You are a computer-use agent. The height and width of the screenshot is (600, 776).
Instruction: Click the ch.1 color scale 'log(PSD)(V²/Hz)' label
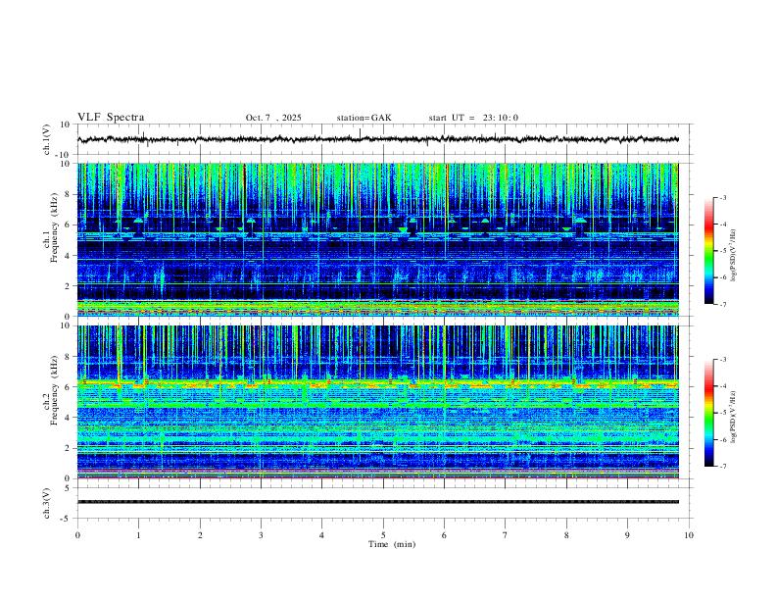click(x=734, y=255)
